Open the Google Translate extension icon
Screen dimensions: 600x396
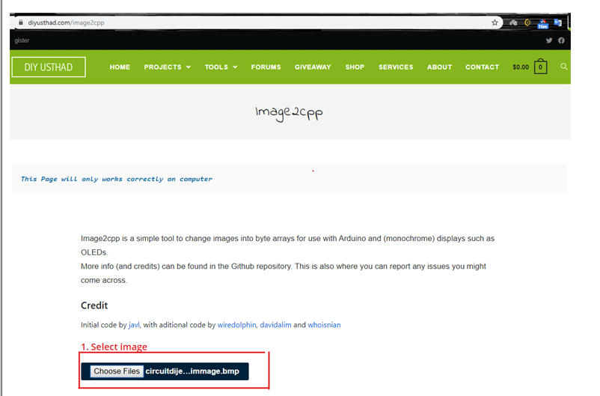(557, 22)
